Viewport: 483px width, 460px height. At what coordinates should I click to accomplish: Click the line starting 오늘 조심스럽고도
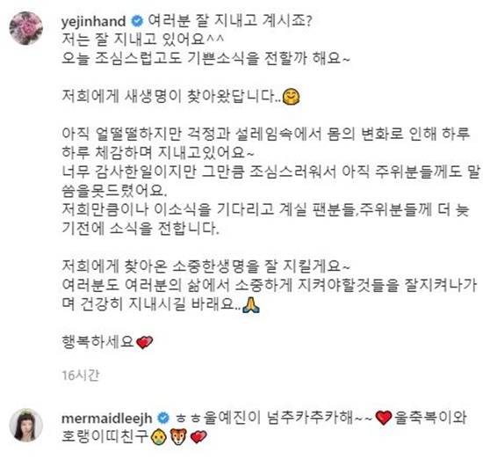coord(205,58)
